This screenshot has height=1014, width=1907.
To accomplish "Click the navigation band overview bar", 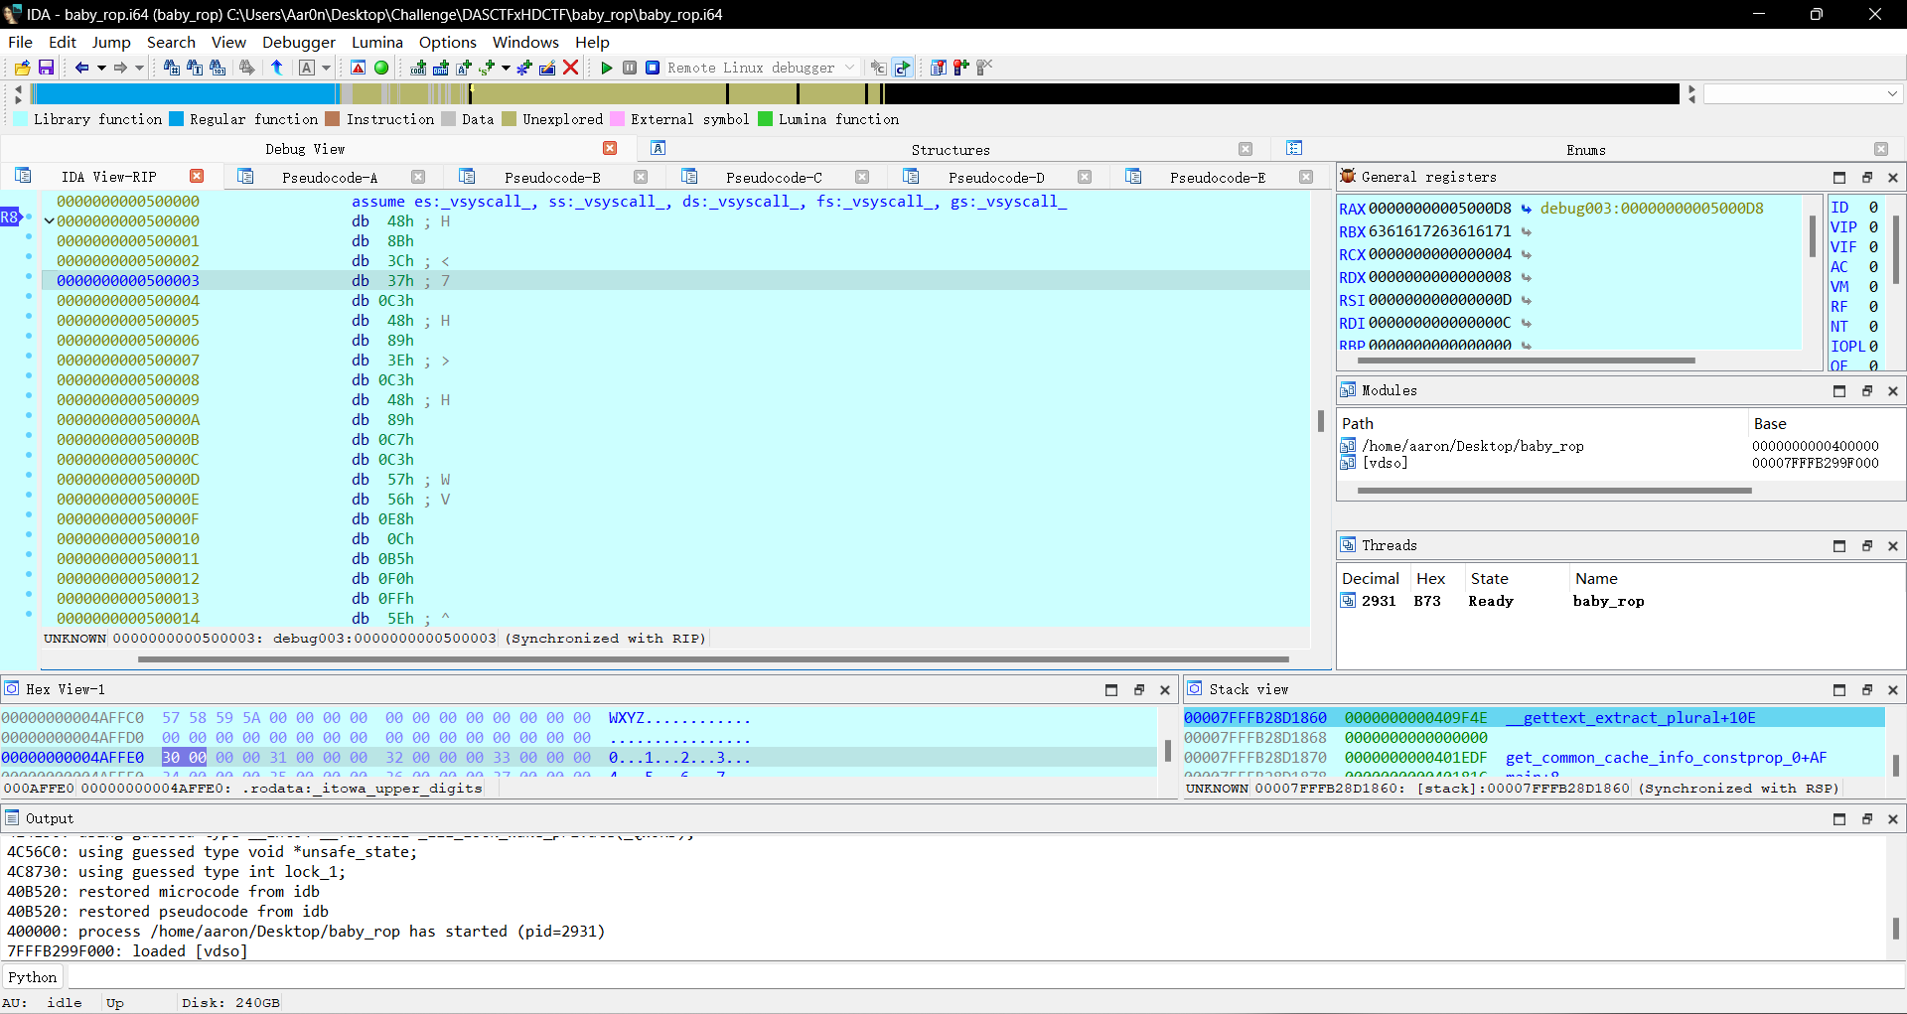I will coord(854,93).
